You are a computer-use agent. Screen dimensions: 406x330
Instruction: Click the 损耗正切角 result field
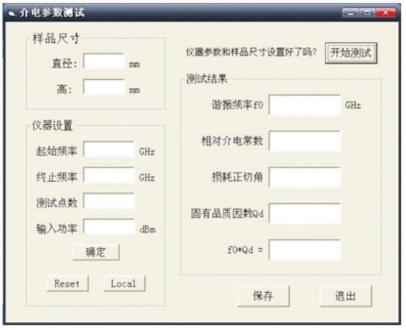click(x=305, y=178)
